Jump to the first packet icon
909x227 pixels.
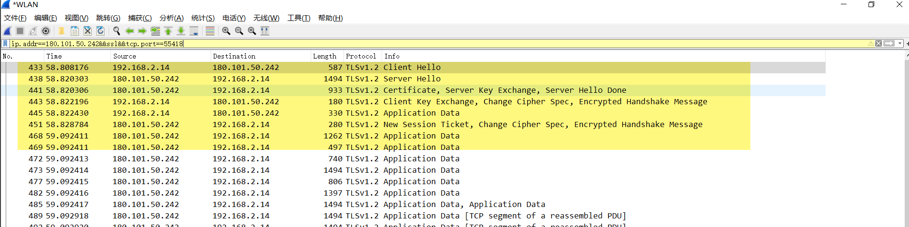point(168,31)
